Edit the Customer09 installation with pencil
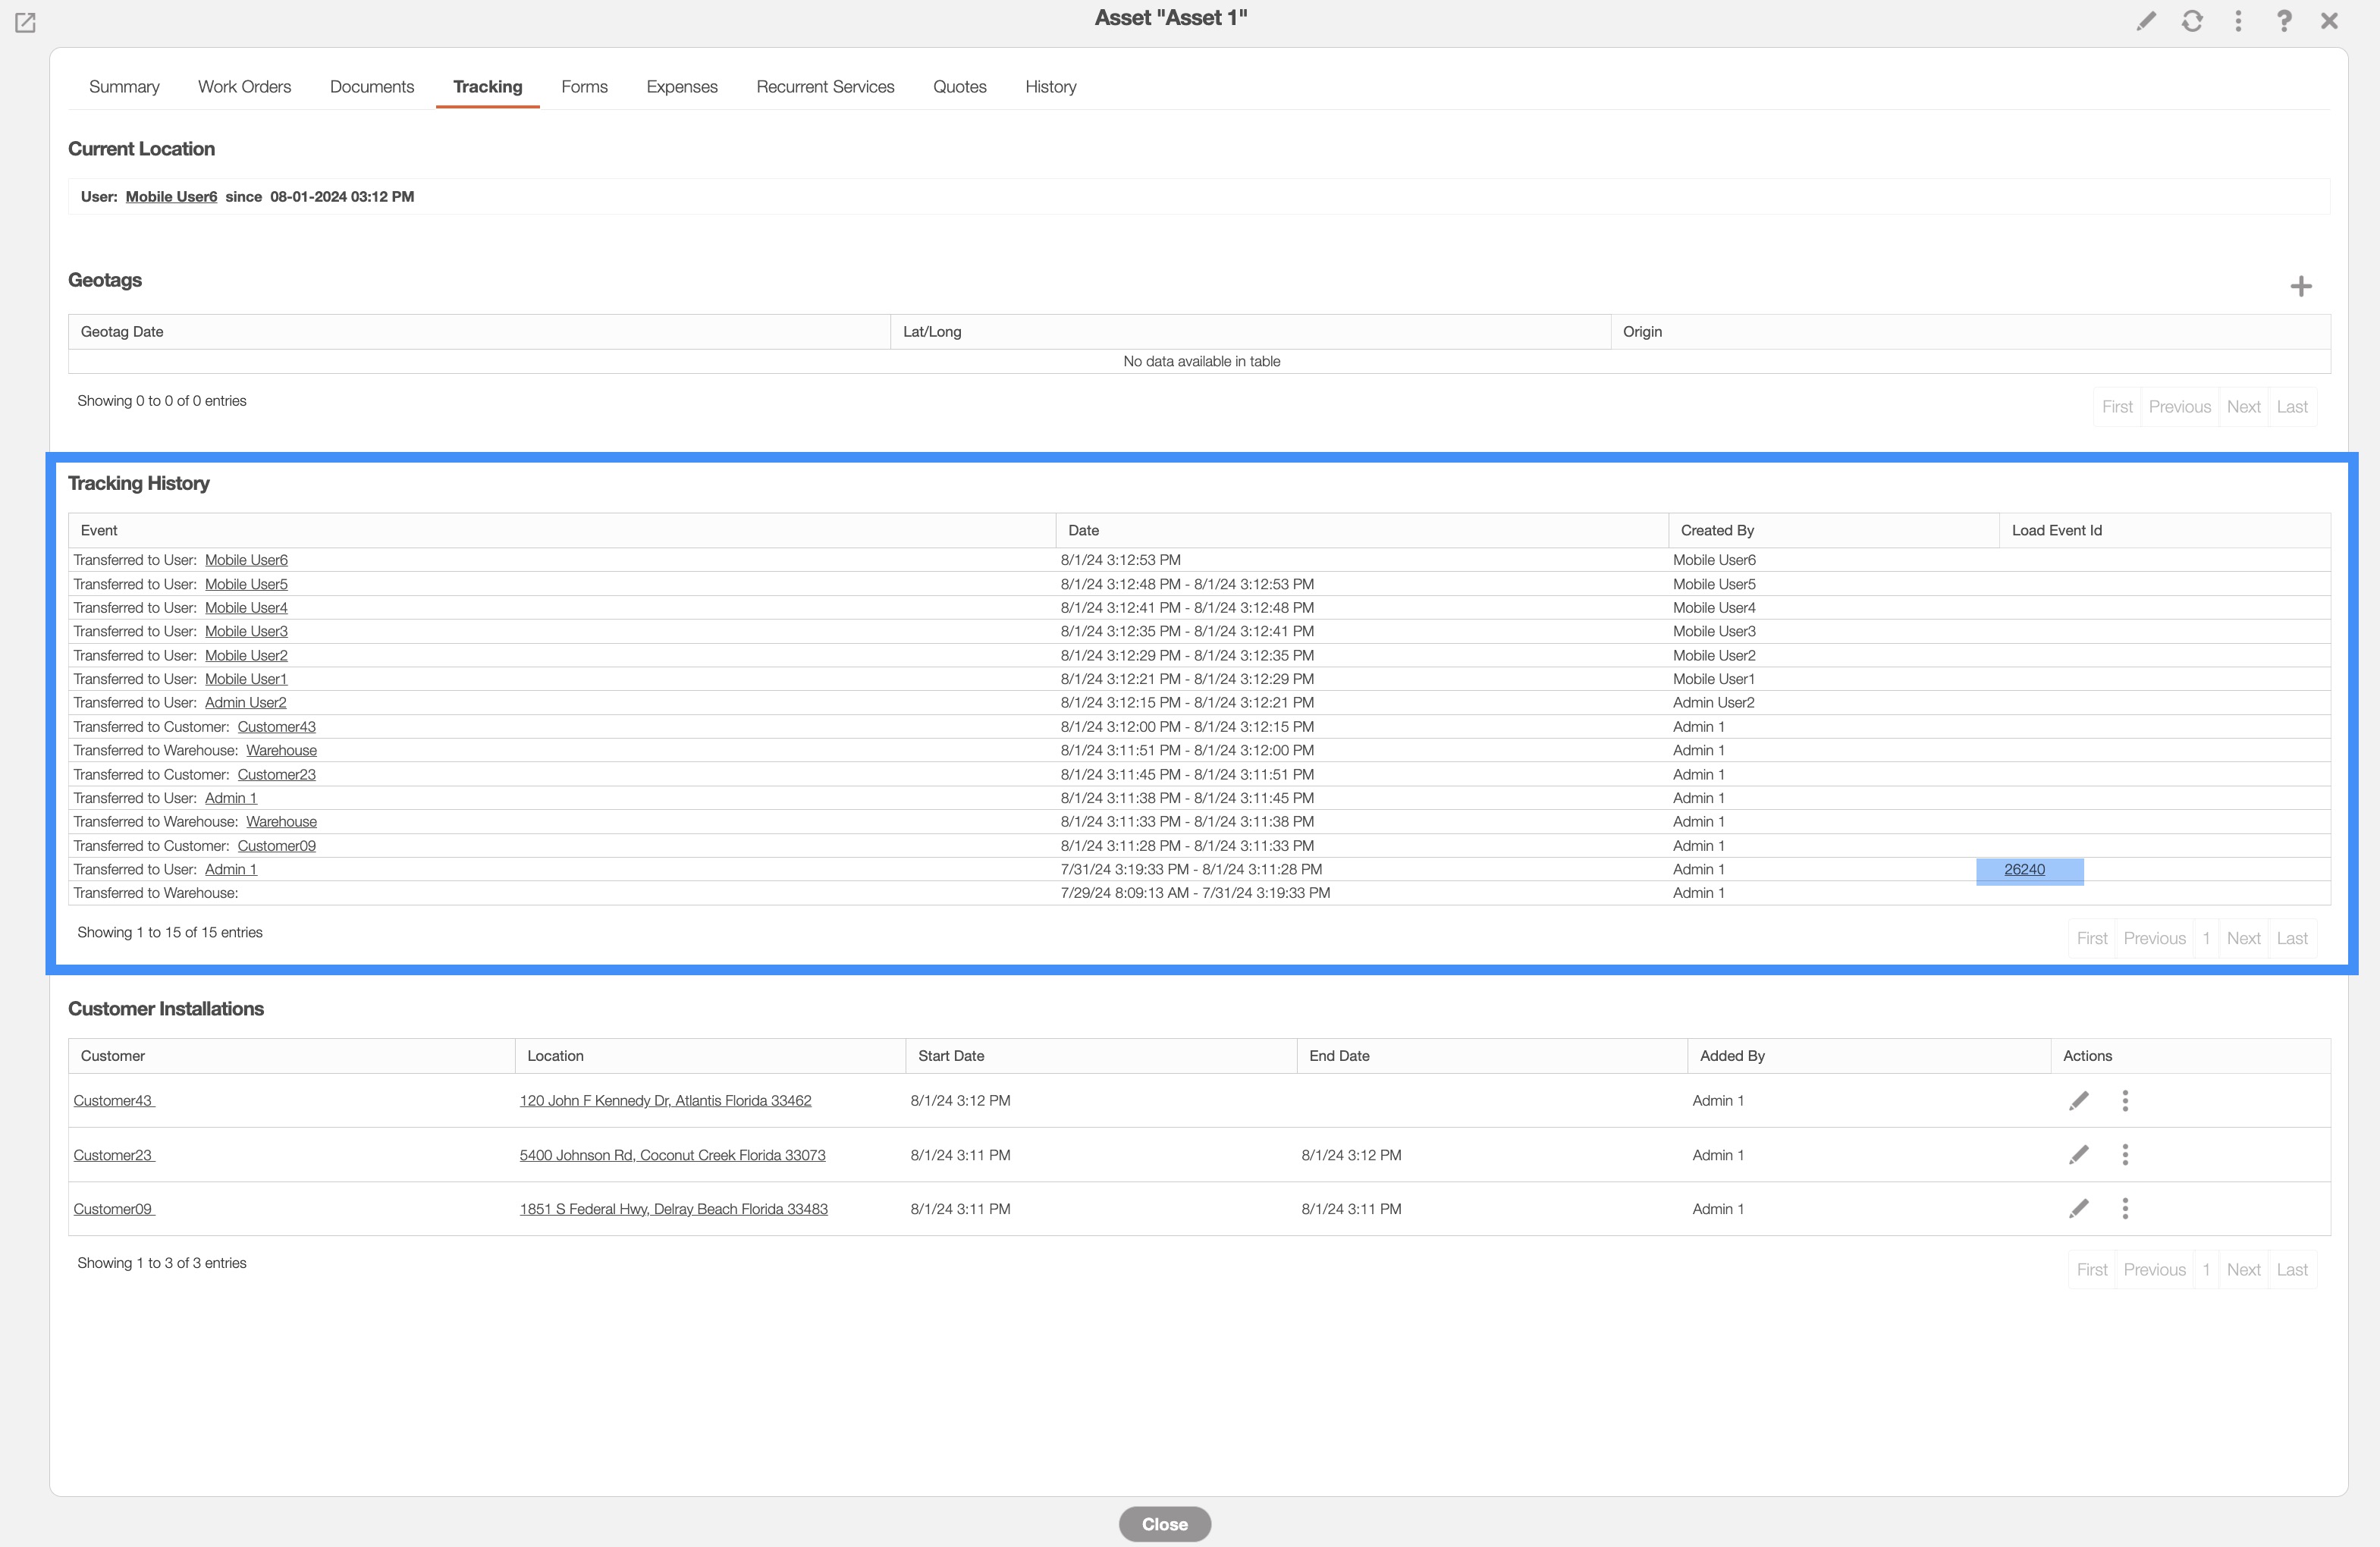The width and height of the screenshot is (2380, 1547). (x=2079, y=1209)
